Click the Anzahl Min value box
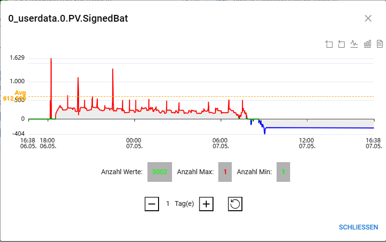Viewport: 386px width, 242px height. pyautogui.click(x=283, y=172)
